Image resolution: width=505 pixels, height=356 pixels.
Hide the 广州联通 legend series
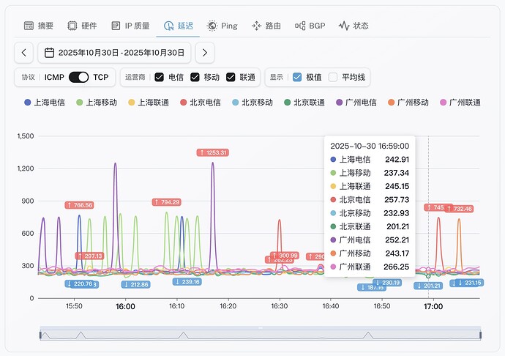[x=459, y=103]
